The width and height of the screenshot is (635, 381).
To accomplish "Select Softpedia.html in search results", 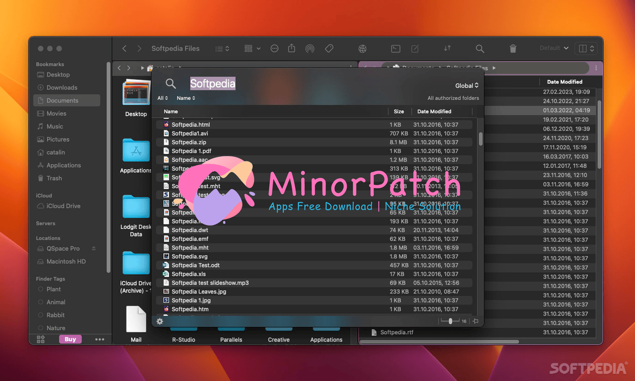I will [x=314, y=125].
